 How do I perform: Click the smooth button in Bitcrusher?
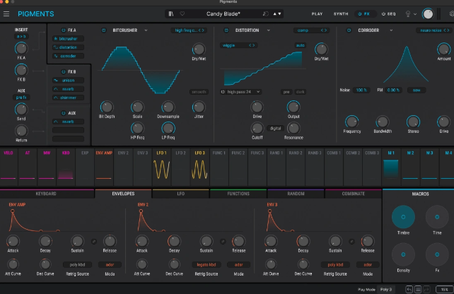[198, 91]
